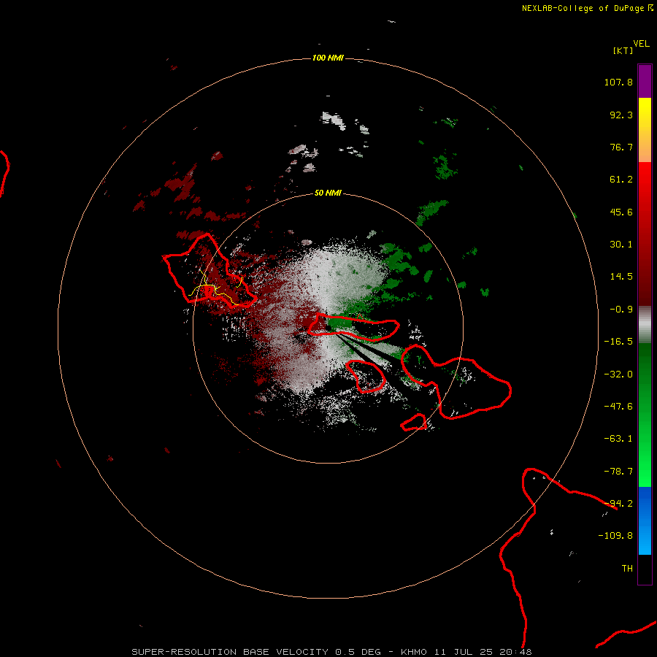657x657 pixels.
Task: Click the NEXLAB-College of DuPage credit text
Action: 588,8
